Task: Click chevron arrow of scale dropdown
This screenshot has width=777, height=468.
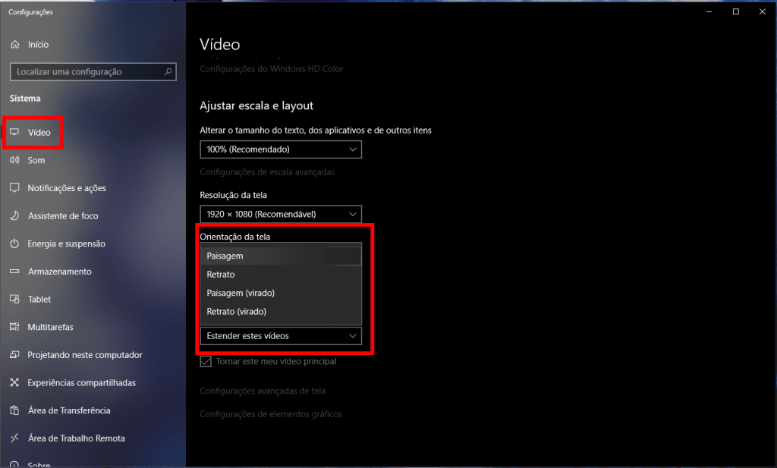Action: pyautogui.click(x=352, y=149)
